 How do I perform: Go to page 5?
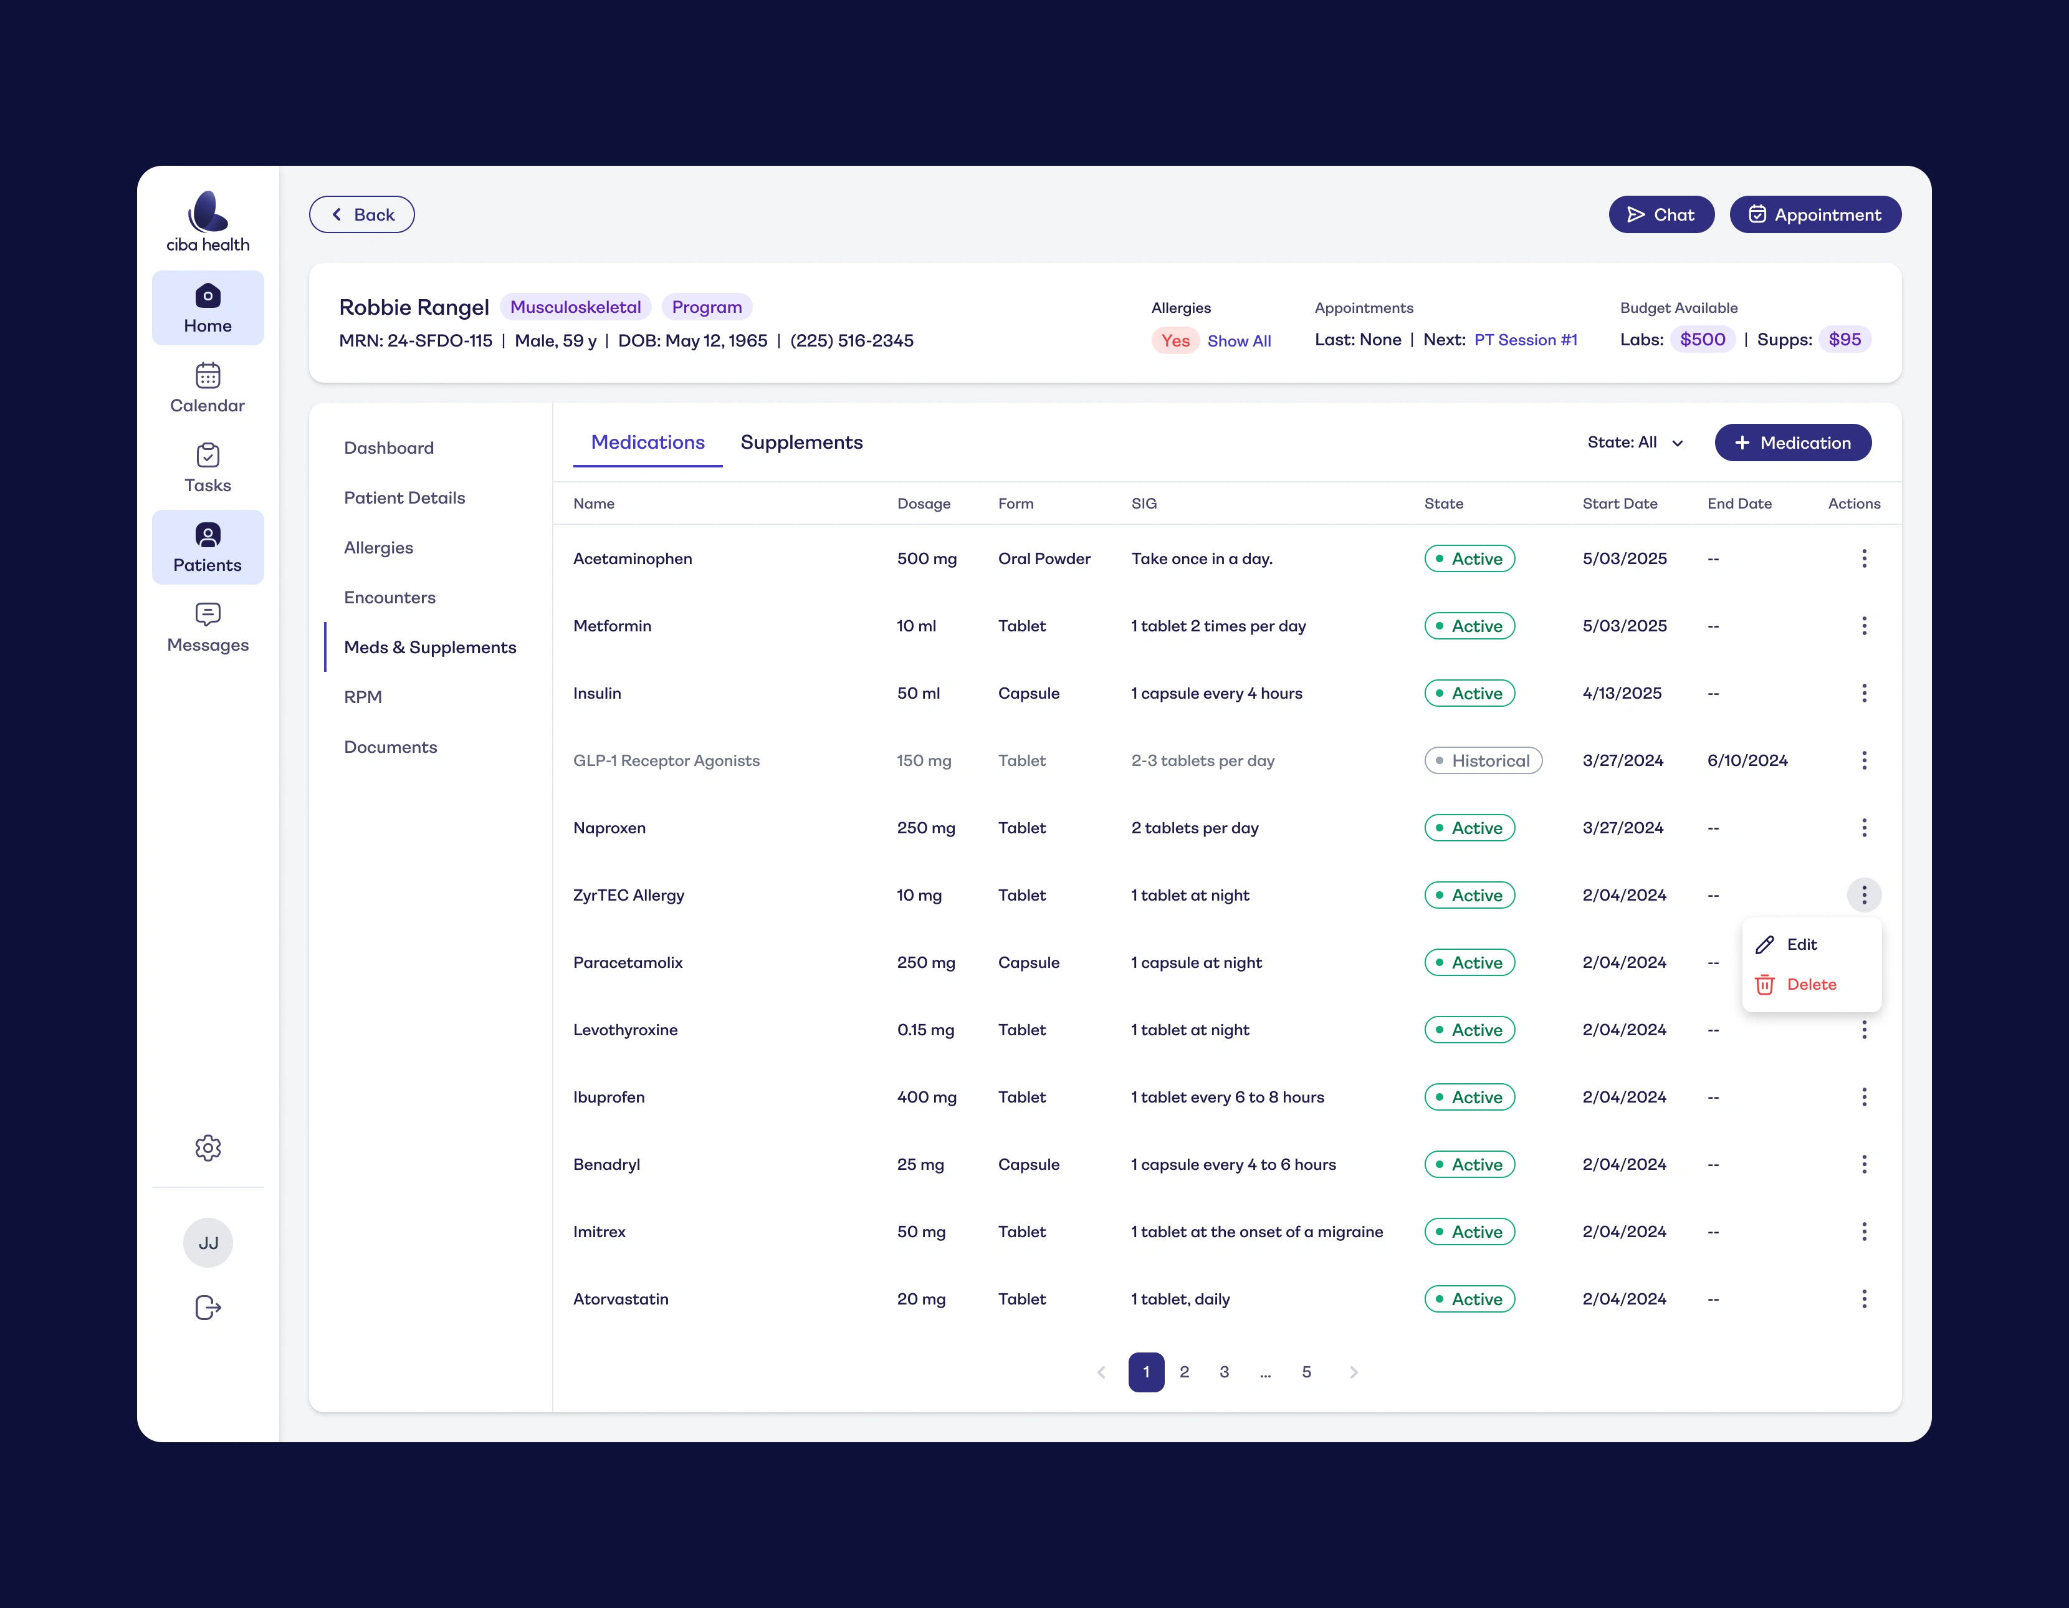coord(1306,1372)
